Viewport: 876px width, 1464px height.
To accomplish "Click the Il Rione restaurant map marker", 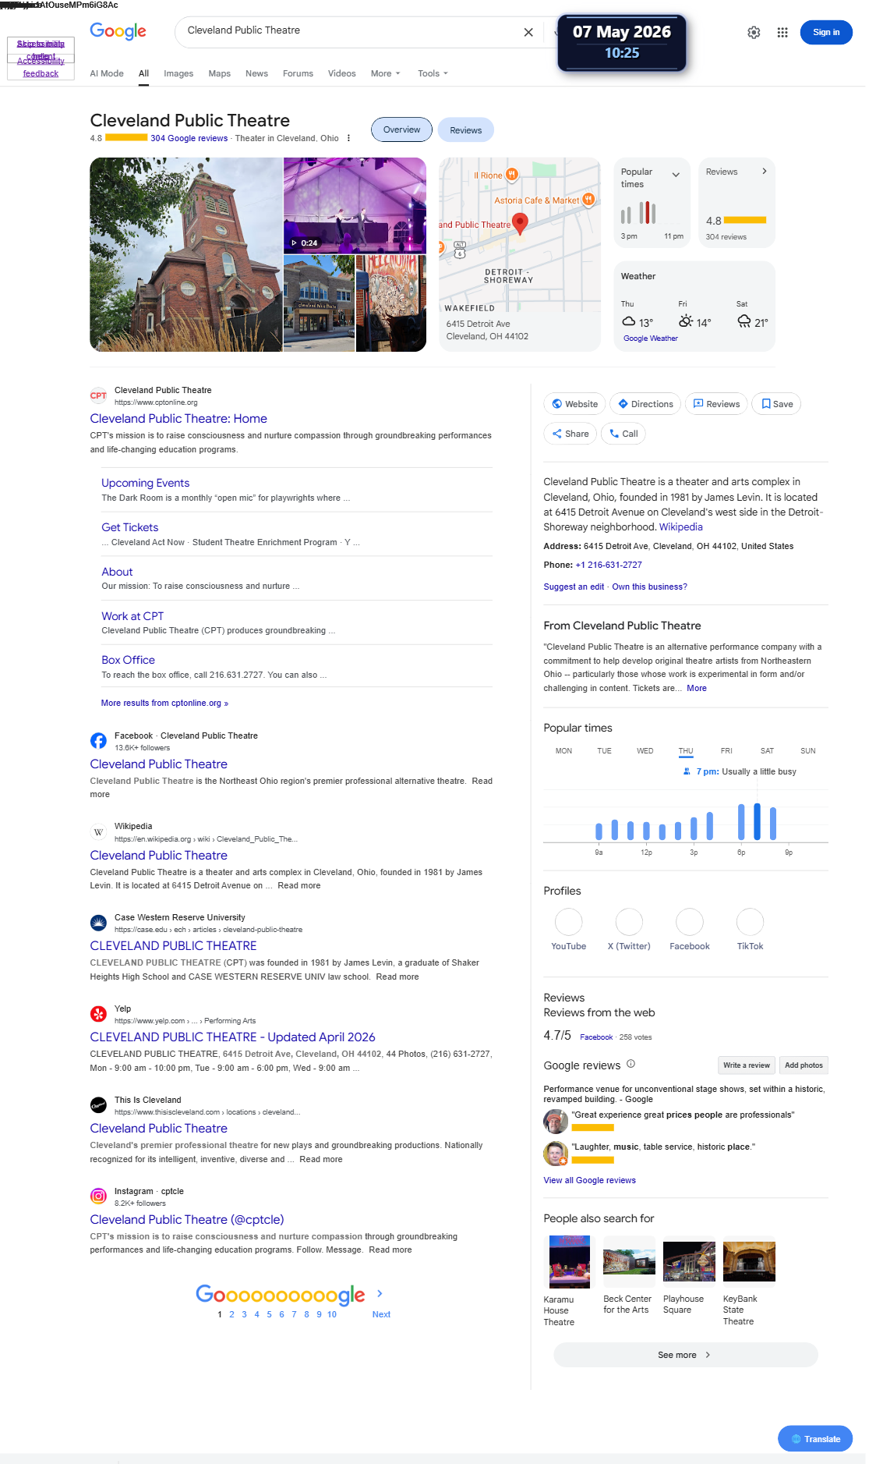I will (512, 174).
